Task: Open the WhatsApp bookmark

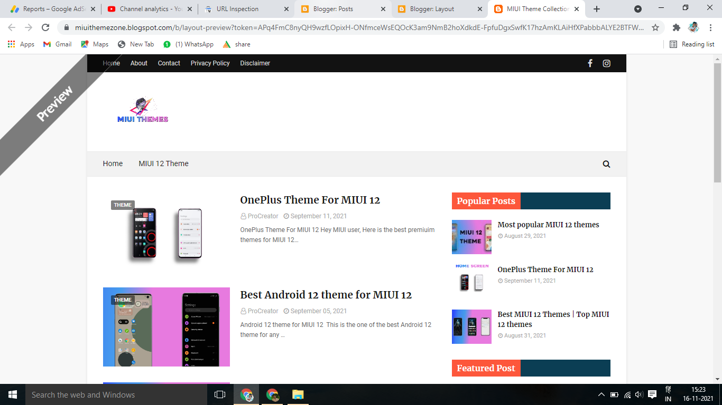Action: [x=188, y=44]
